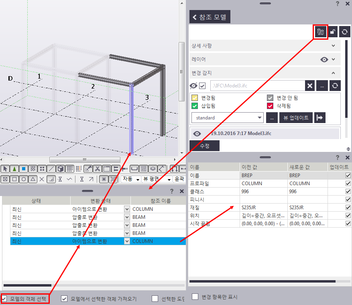Click the 업데이트 column header
Image resolution: width=352 pixels, height=305 pixels.
click(339, 167)
